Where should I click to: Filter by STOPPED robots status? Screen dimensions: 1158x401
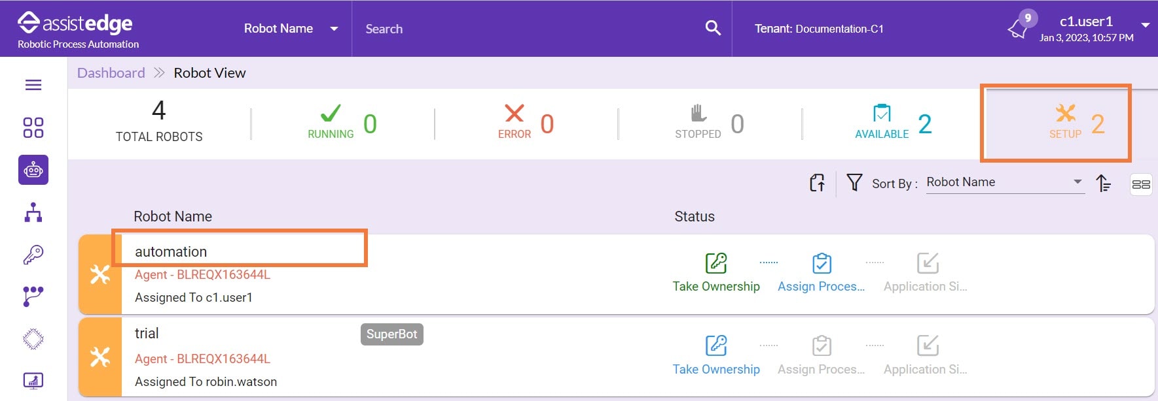point(710,123)
